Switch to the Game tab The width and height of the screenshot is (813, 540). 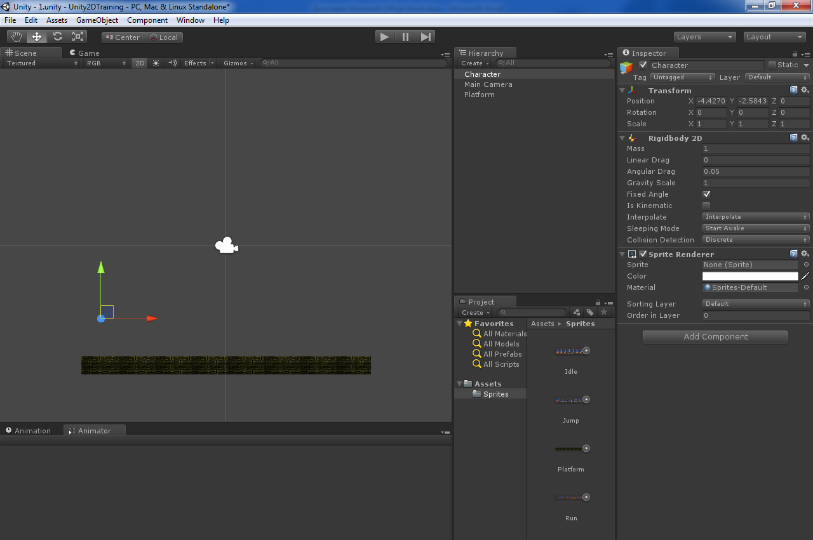pyautogui.click(x=85, y=53)
